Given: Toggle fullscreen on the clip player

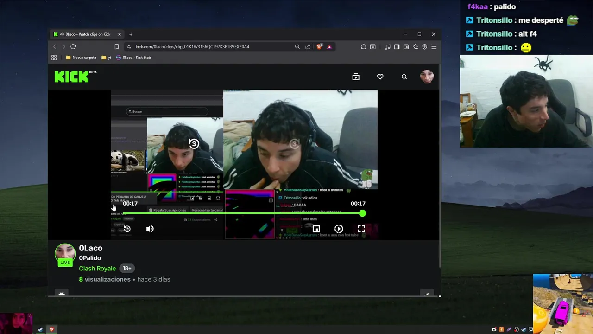Looking at the screenshot, I should [361, 229].
